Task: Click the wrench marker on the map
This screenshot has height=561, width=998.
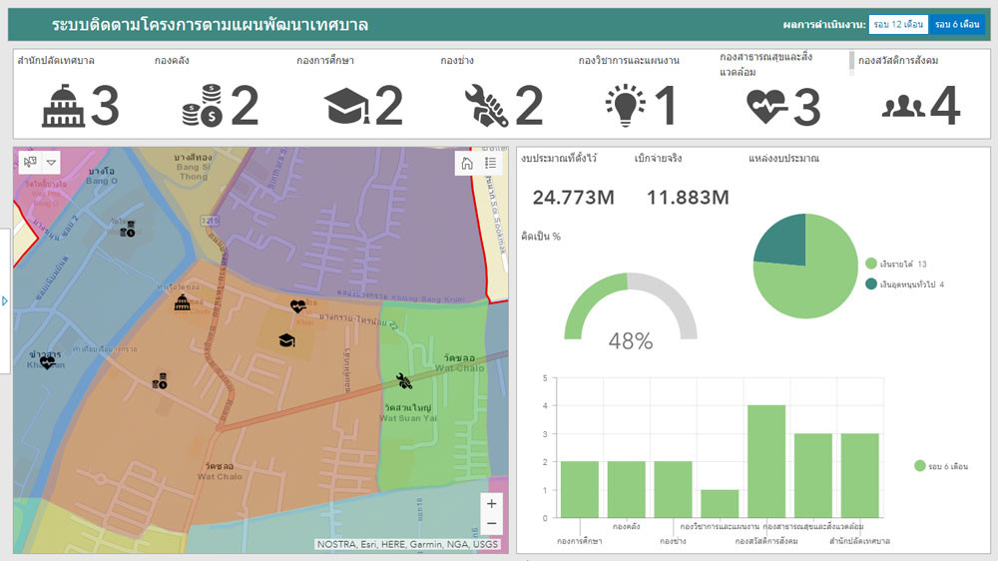Action: click(x=403, y=380)
